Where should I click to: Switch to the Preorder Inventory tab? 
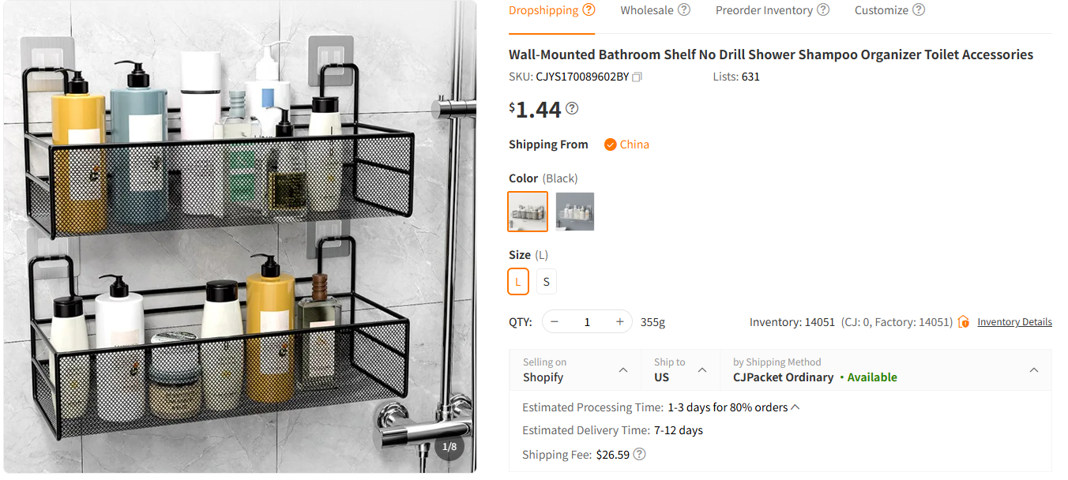(x=765, y=9)
